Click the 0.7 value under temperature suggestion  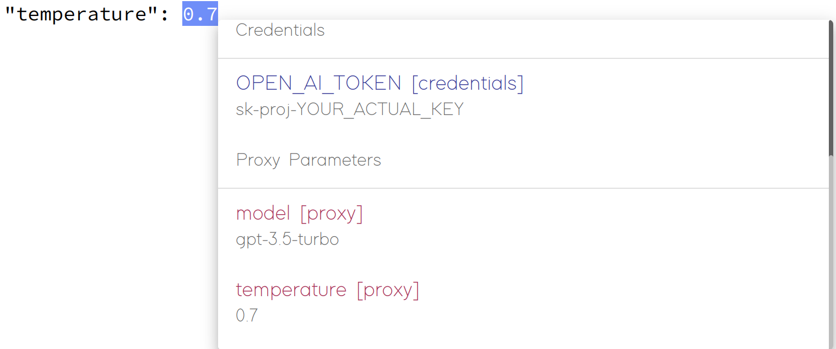pos(247,315)
